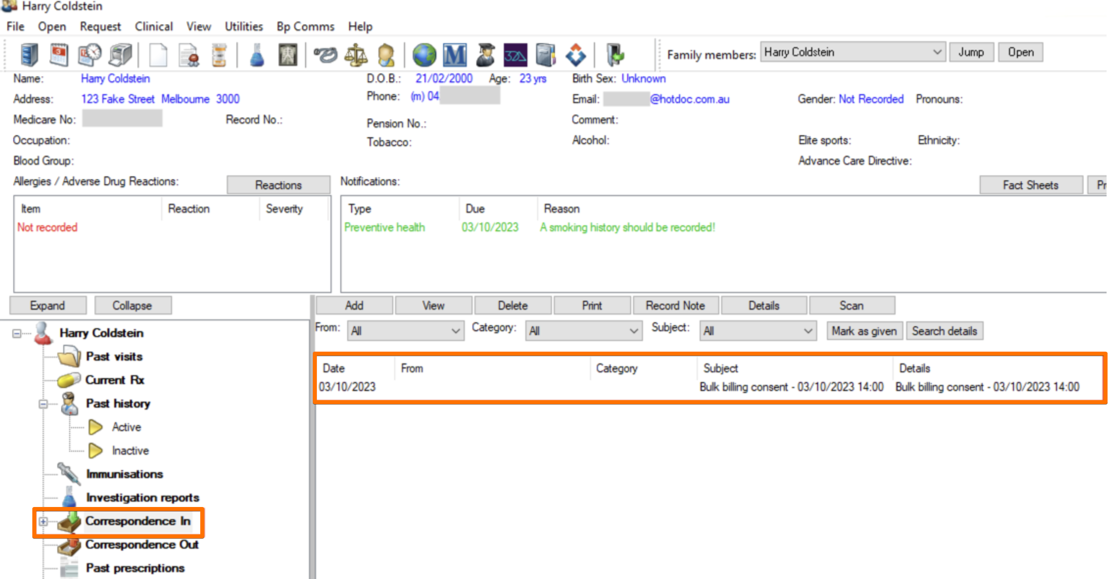Open the Request menu
Viewport: 1110px width, 579px height.
tap(100, 26)
